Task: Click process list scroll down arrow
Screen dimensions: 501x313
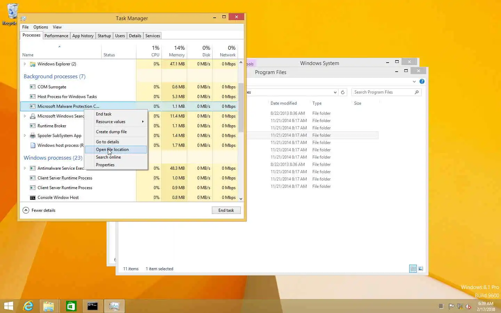Action: [241, 199]
